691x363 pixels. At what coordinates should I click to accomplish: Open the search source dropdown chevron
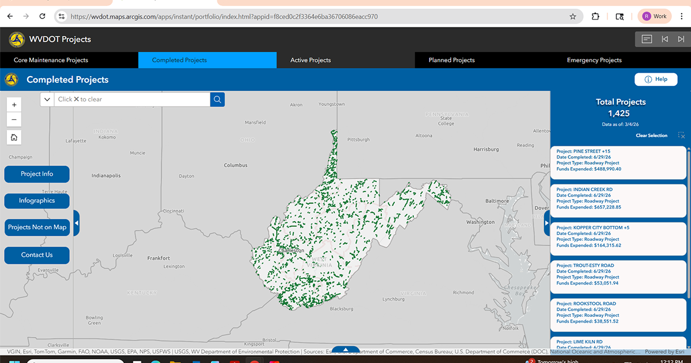click(47, 100)
